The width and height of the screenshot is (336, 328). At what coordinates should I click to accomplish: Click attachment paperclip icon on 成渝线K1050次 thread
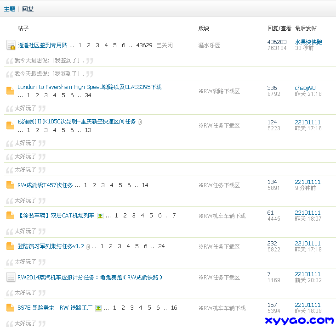[140, 122]
